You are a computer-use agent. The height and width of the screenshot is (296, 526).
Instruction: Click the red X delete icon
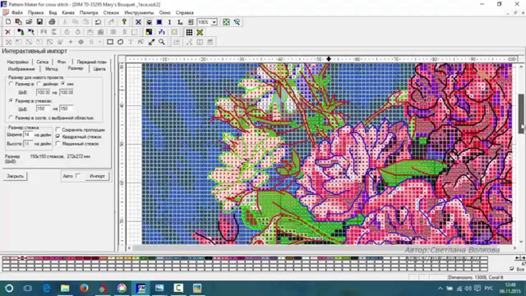click(x=8, y=32)
